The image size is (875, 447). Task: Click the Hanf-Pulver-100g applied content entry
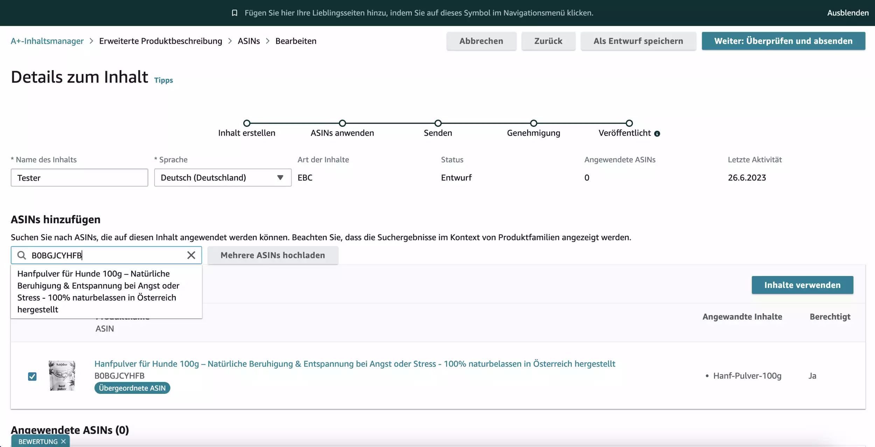747,376
